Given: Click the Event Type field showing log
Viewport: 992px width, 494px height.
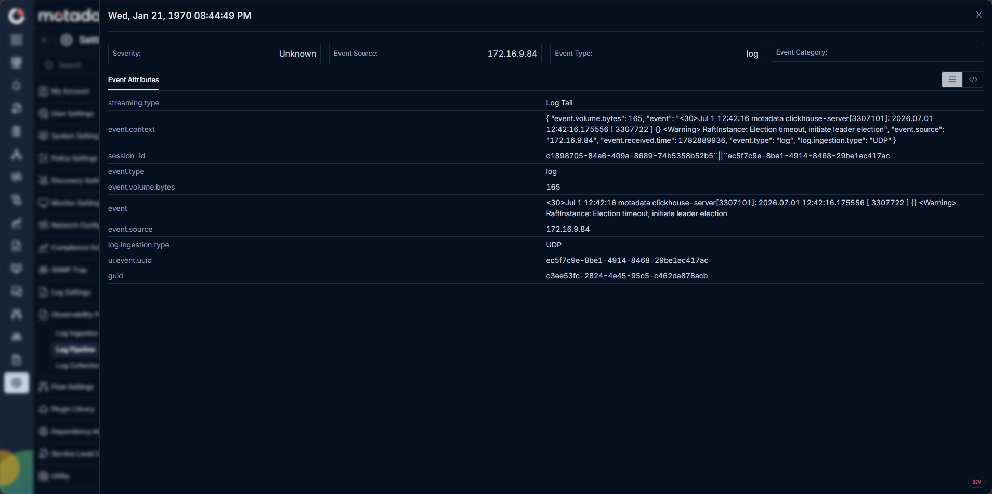Looking at the screenshot, I should coord(656,54).
